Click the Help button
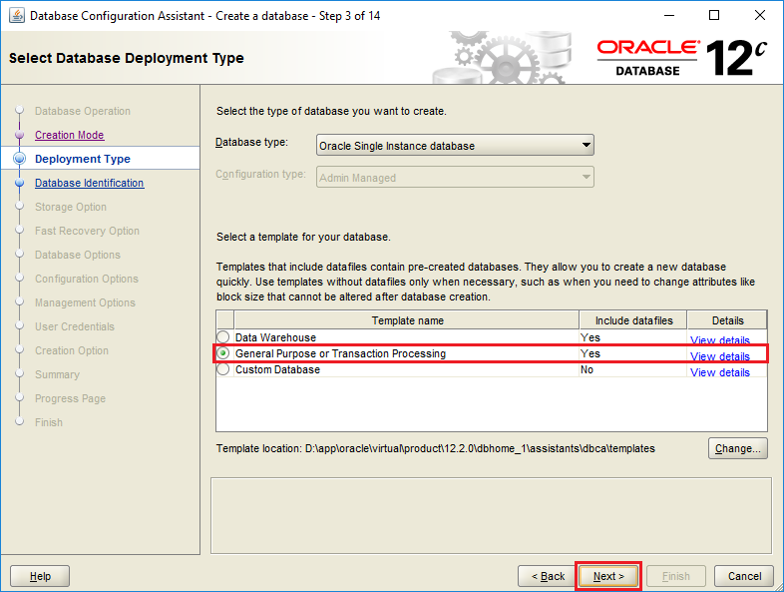784x592 pixels. tap(40, 576)
